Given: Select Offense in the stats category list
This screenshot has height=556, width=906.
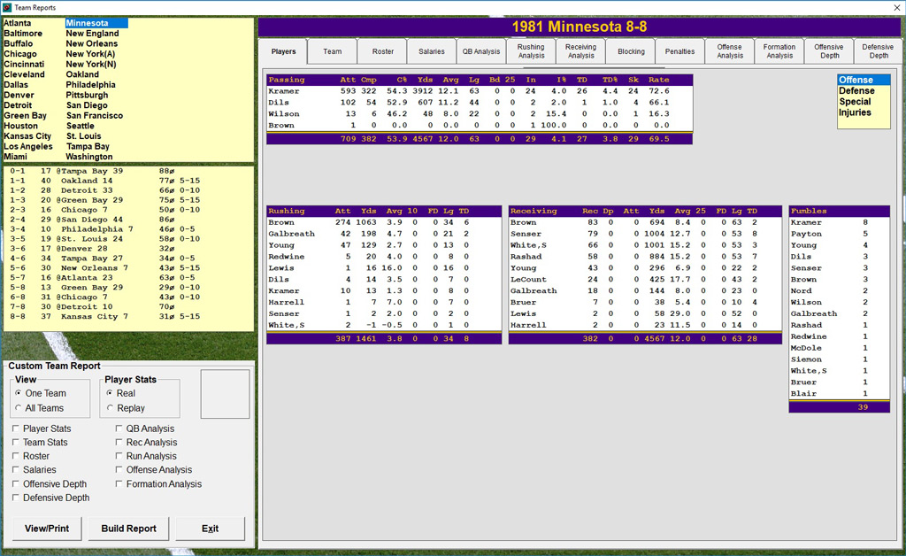Looking at the screenshot, I should (864, 80).
